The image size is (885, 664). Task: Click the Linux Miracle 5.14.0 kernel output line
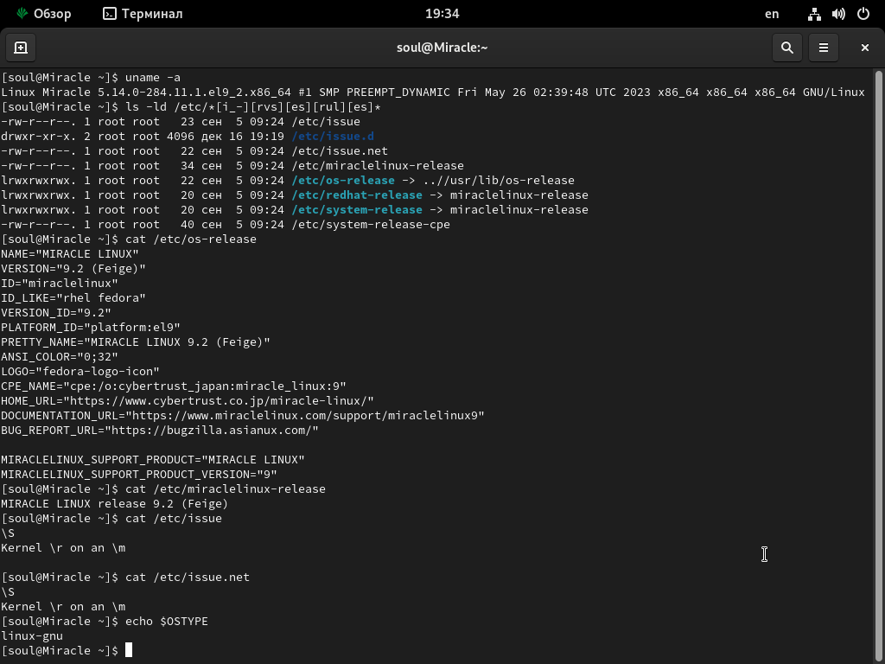(x=433, y=92)
